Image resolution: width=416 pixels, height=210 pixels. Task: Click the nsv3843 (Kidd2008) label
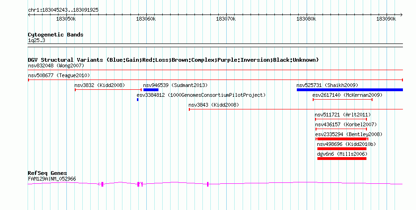[x=214, y=105]
